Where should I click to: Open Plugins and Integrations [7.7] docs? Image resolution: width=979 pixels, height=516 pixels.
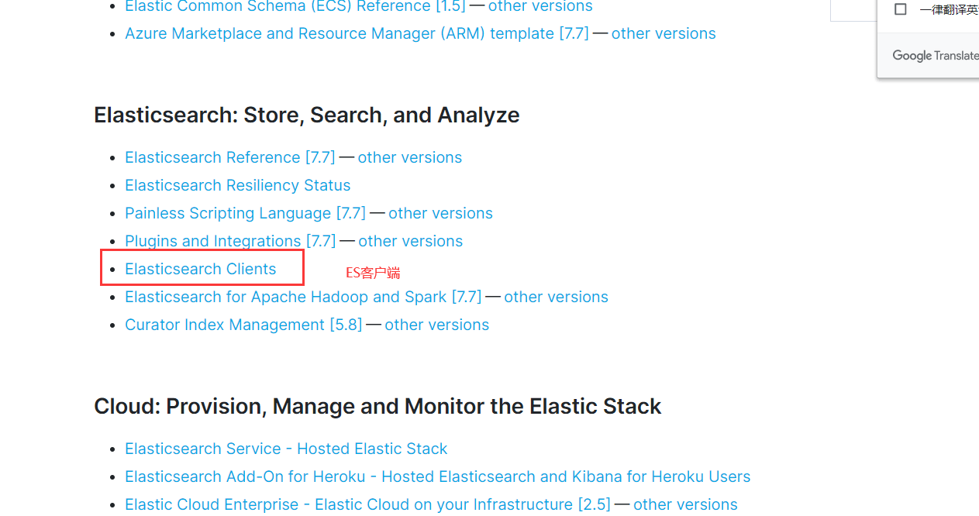click(229, 241)
